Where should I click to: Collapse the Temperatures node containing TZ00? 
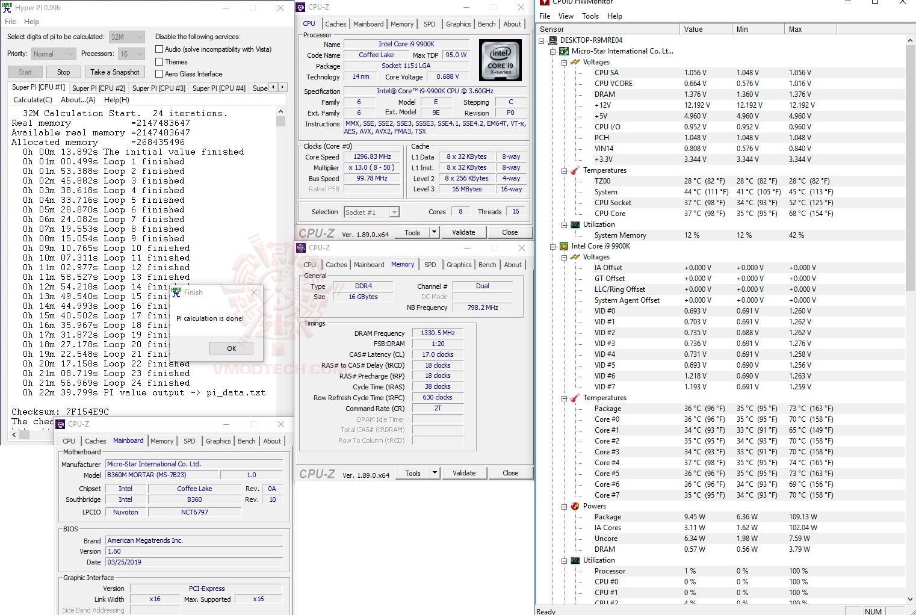click(564, 170)
